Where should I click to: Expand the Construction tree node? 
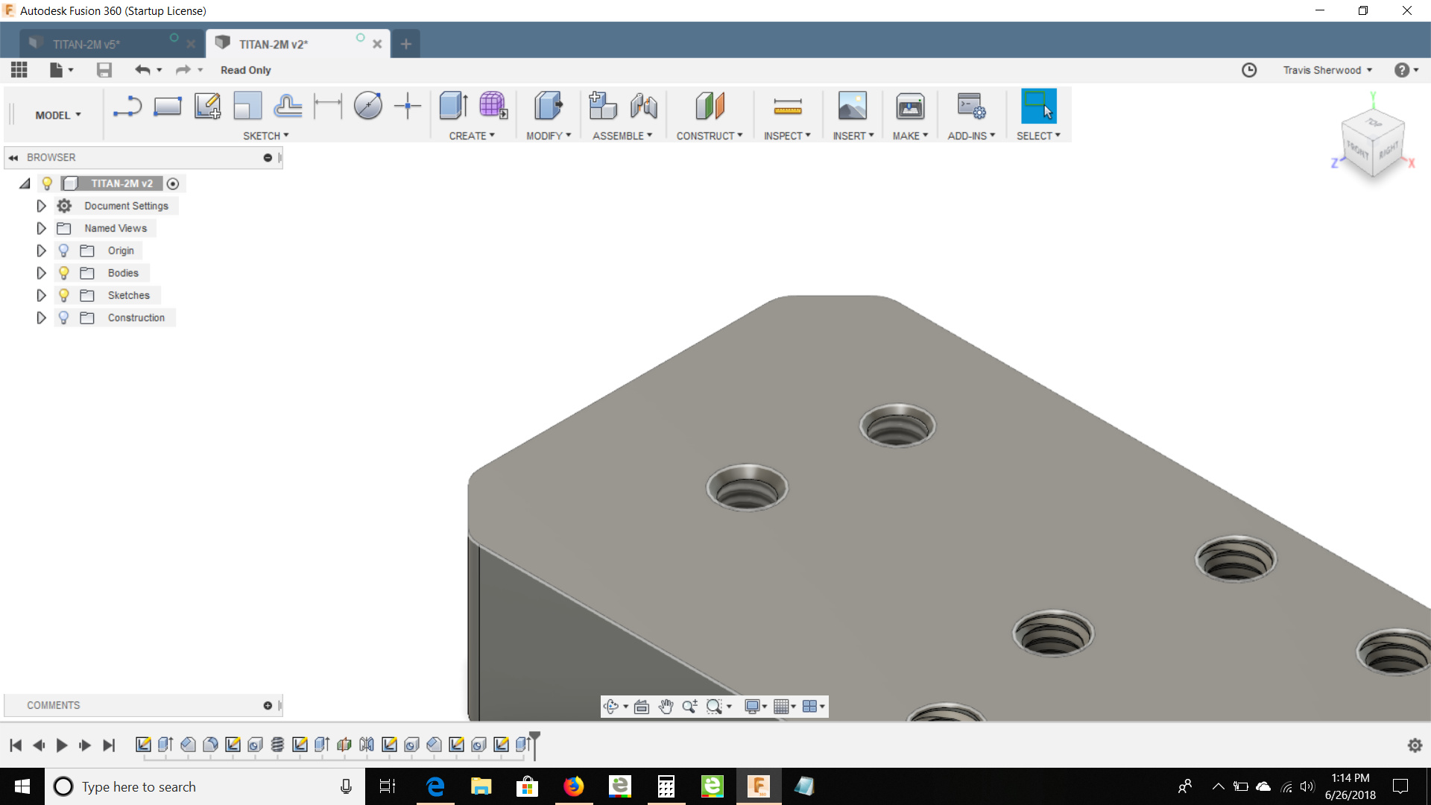(x=41, y=318)
